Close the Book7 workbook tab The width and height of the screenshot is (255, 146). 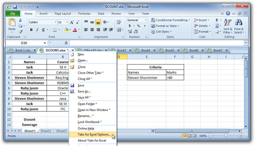pos(226,50)
